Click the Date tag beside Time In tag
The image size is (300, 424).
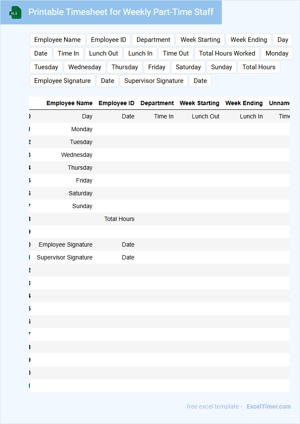click(41, 53)
